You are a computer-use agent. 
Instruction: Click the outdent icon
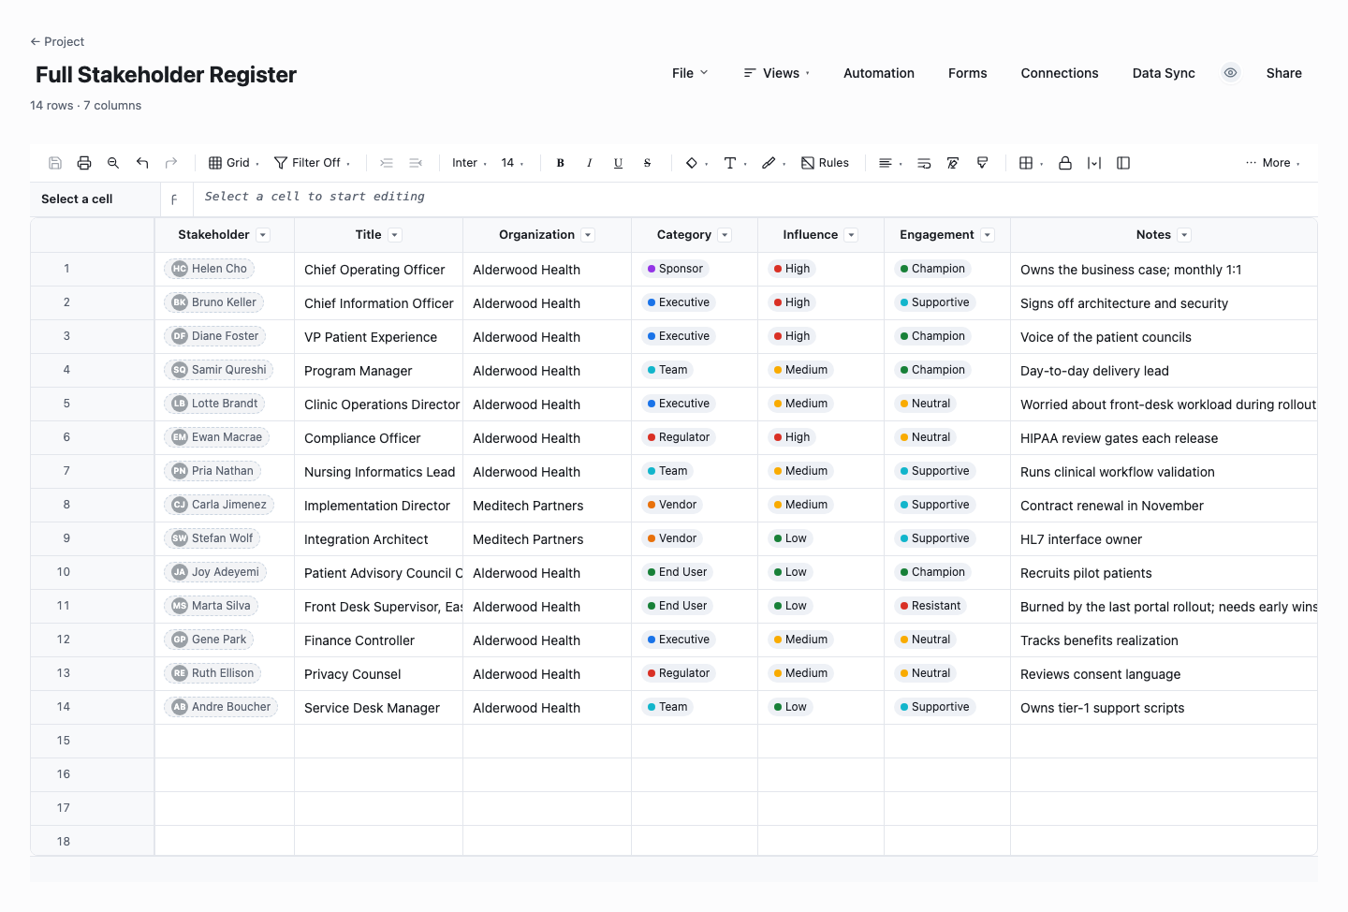pyautogui.click(x=416, y=163)
